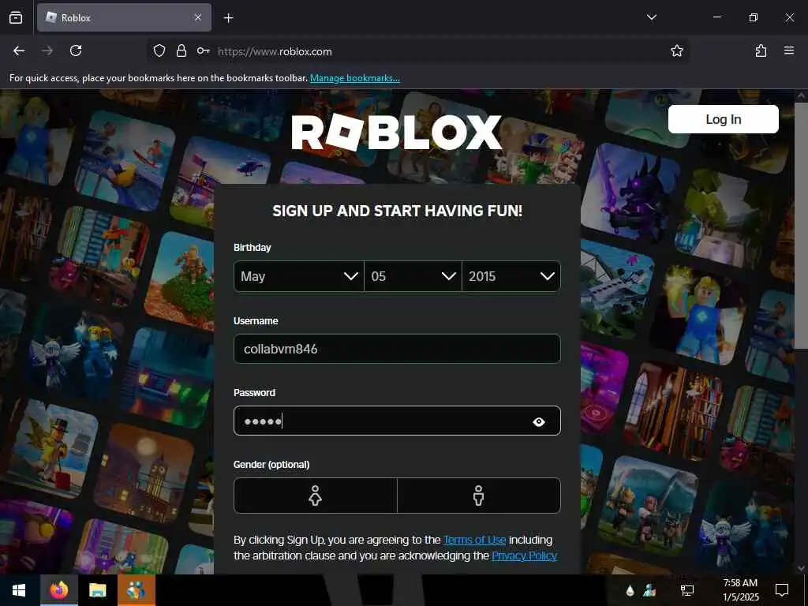Click the water drop tray icon
Image resolution: width=808 pixels, height=606 pixels.
click(x=630, y=590)
